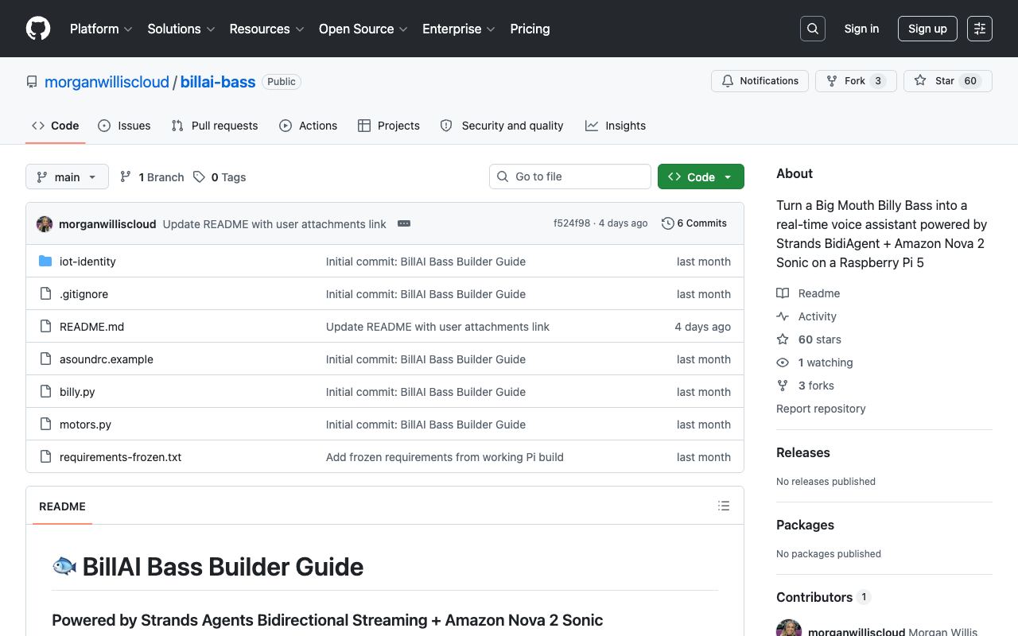1018x636 pixels.
Task: Open commit hash f524f98 link
Action: coord(572,223)
